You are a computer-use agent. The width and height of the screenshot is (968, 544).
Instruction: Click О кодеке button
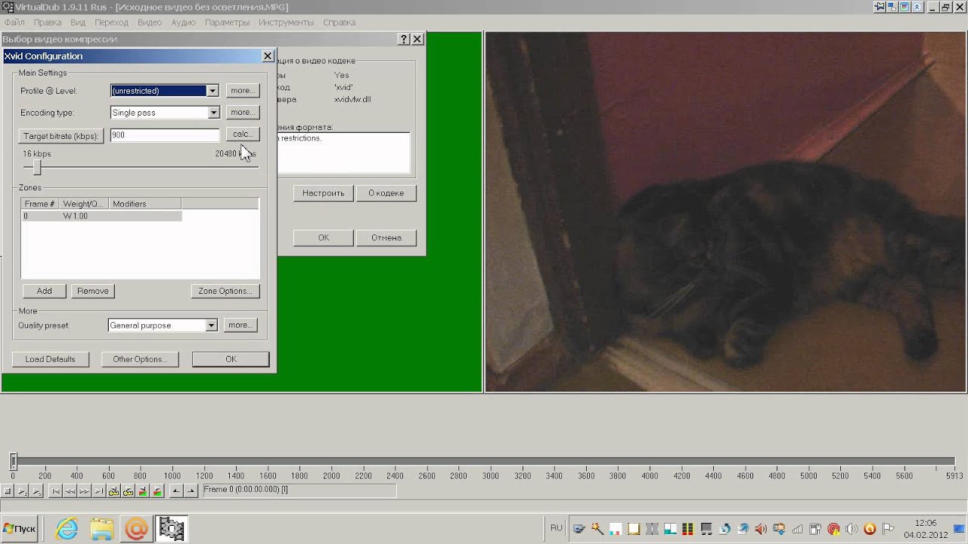386,193
